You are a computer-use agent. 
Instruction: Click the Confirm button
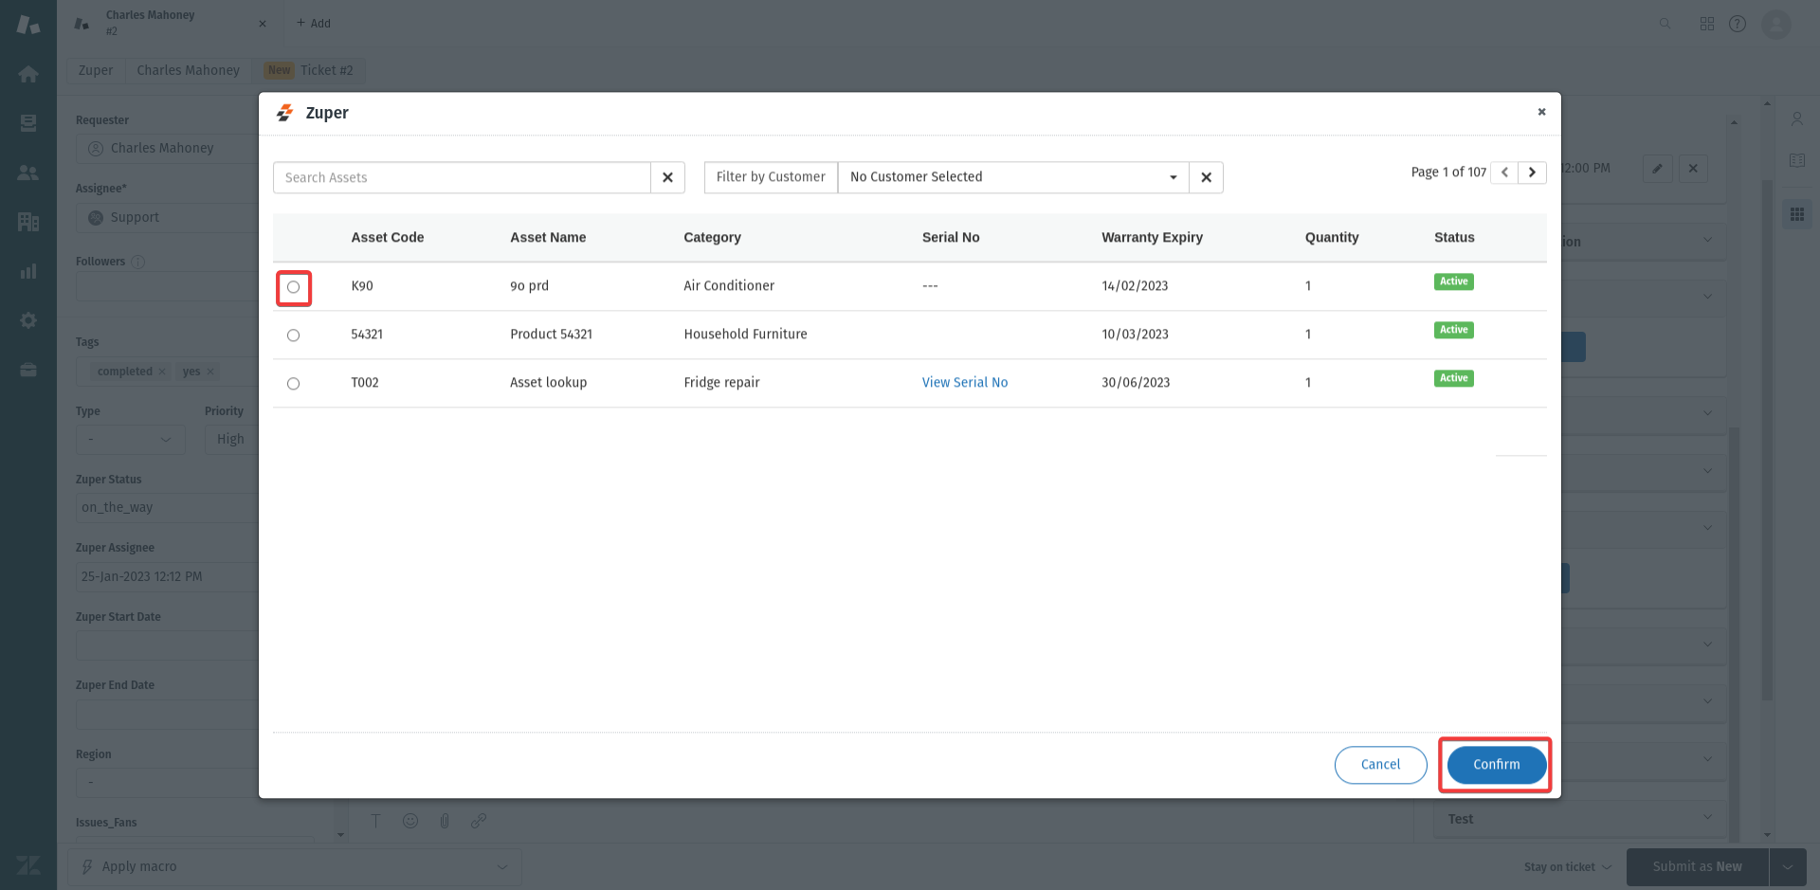1496,765
